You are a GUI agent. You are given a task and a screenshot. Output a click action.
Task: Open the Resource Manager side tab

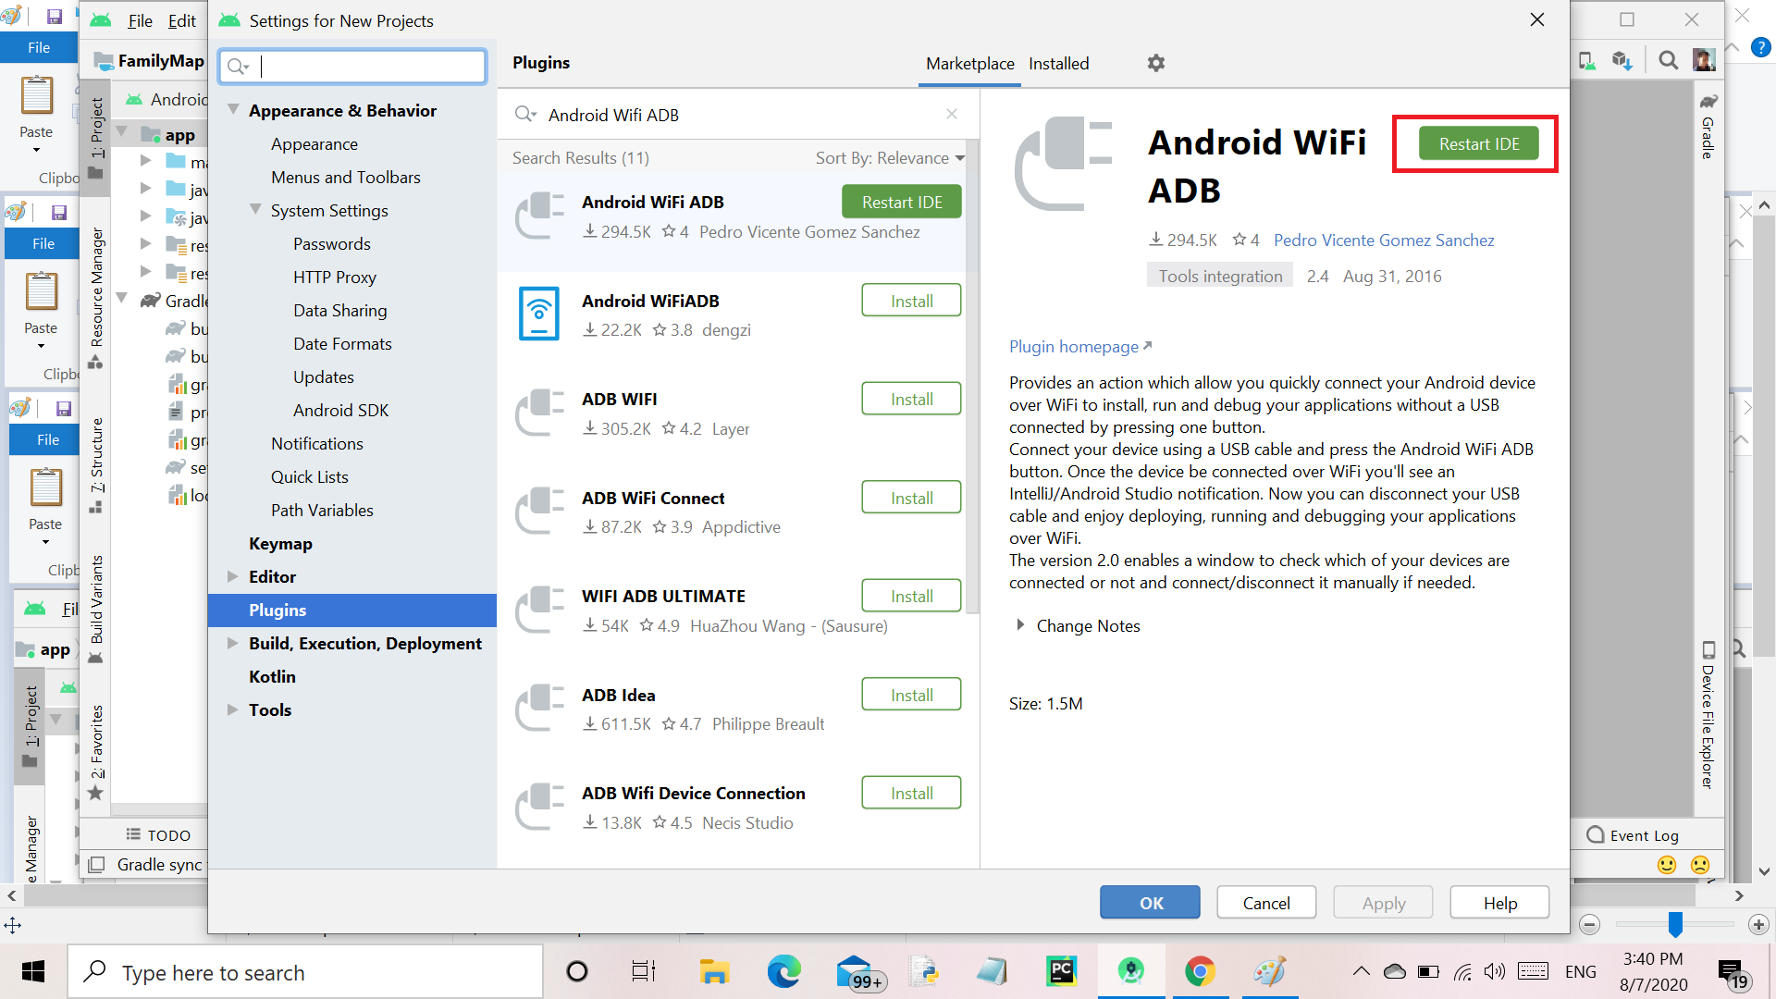click(96, 298)
